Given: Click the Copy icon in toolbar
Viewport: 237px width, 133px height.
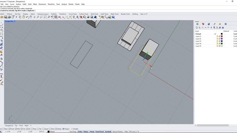Looking at the screenshot, I should [20, 17].
